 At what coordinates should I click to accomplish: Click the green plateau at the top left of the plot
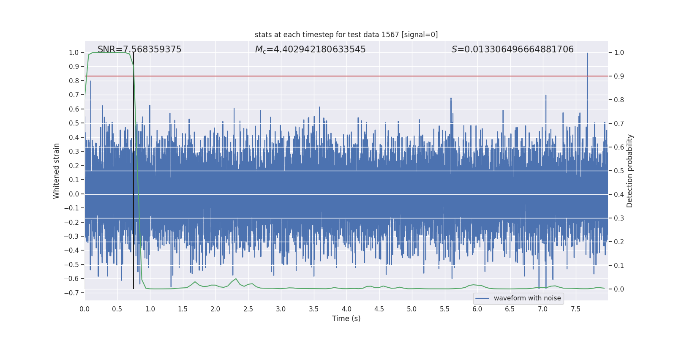coord(108,52)
